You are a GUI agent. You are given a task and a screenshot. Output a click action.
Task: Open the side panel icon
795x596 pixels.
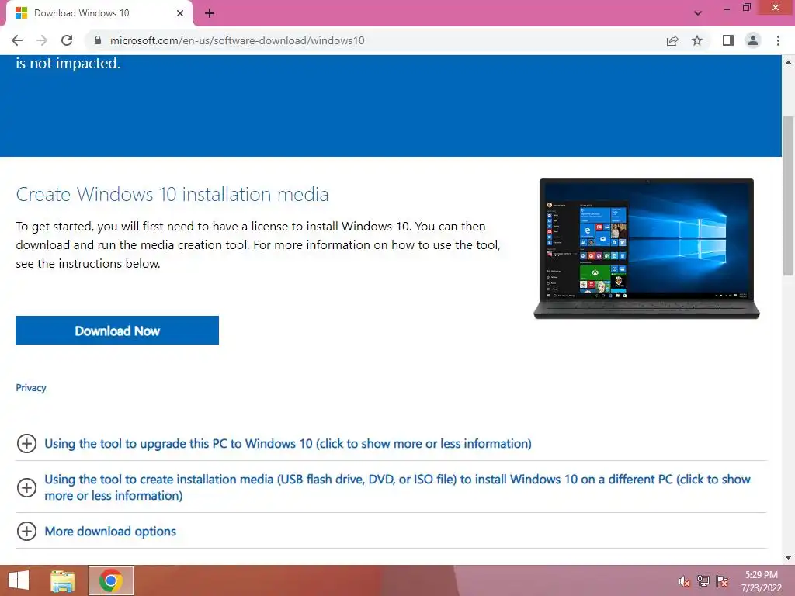[728, 40]
